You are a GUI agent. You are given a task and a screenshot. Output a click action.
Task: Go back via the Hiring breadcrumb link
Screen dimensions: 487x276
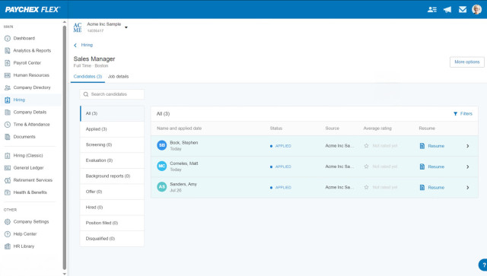[x=87, y=45]
